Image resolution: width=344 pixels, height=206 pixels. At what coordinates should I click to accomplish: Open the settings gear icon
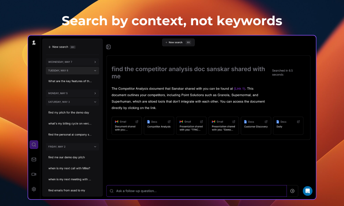[34, 189]
